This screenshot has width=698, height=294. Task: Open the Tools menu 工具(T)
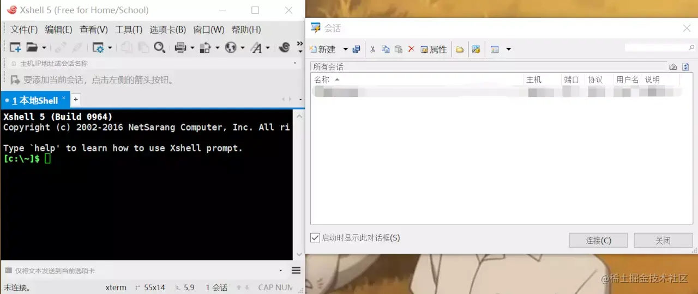(x=129, y=29)
